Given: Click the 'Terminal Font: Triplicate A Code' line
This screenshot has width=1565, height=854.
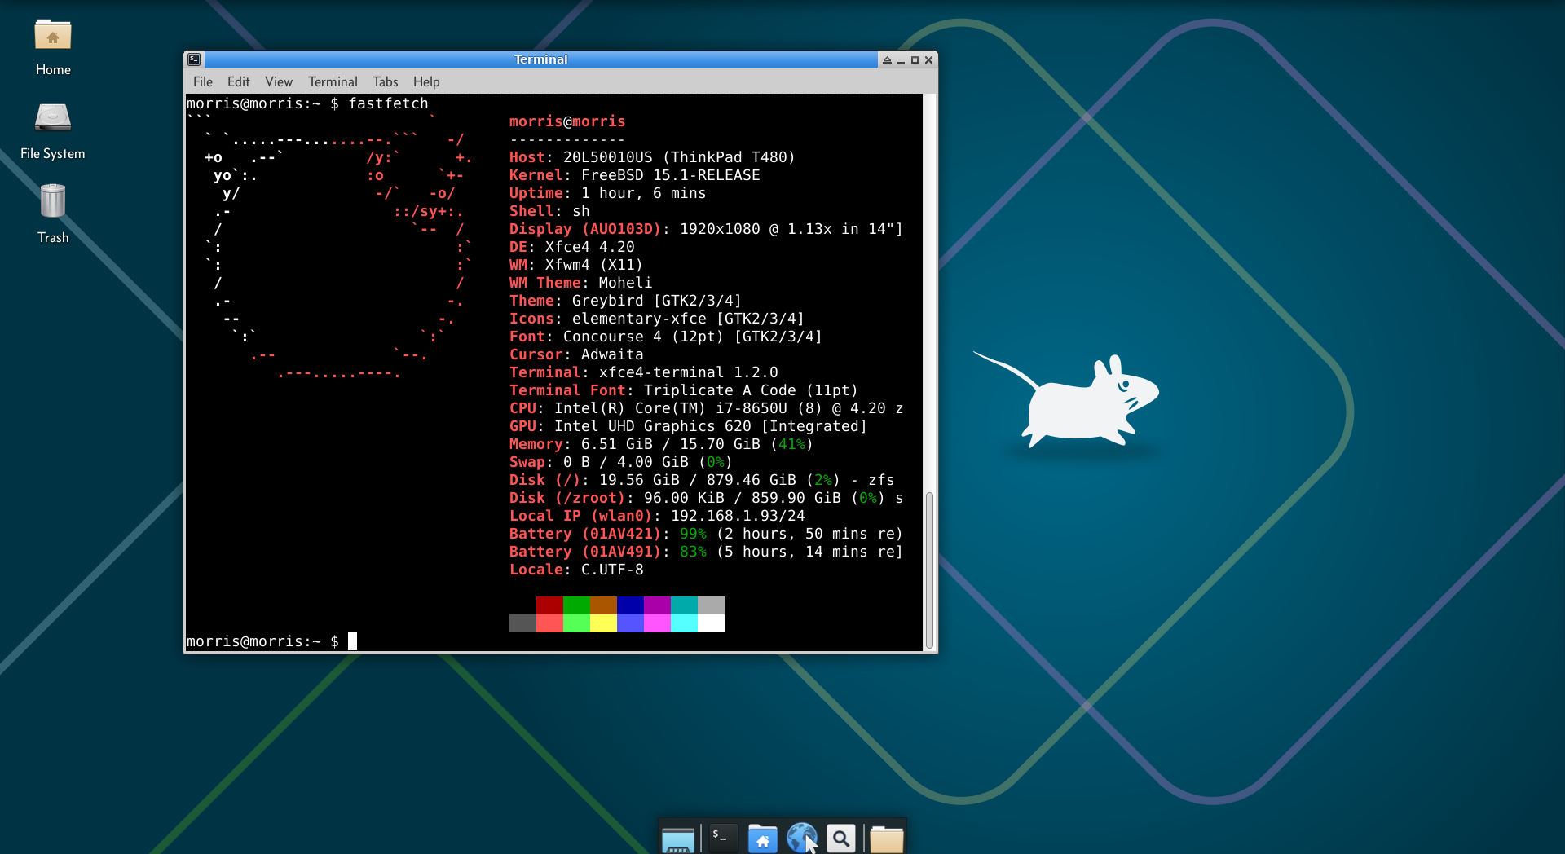Looking at the screenshot, I should click(x=684, y=390).
